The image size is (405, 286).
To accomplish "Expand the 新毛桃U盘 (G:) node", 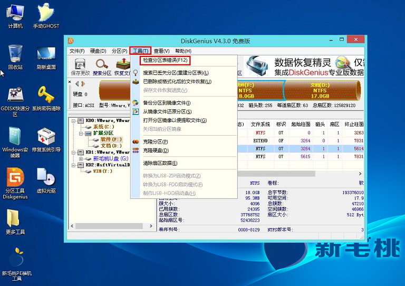I will point(81,159).
